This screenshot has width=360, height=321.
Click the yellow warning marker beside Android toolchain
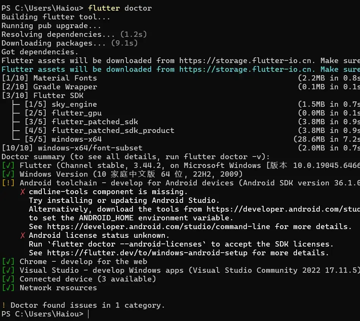coord(8,183)
